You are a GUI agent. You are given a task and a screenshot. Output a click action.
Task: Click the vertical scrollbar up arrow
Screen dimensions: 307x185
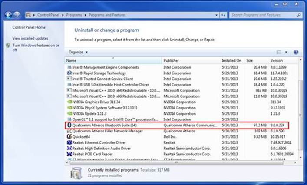pos(300,59)
